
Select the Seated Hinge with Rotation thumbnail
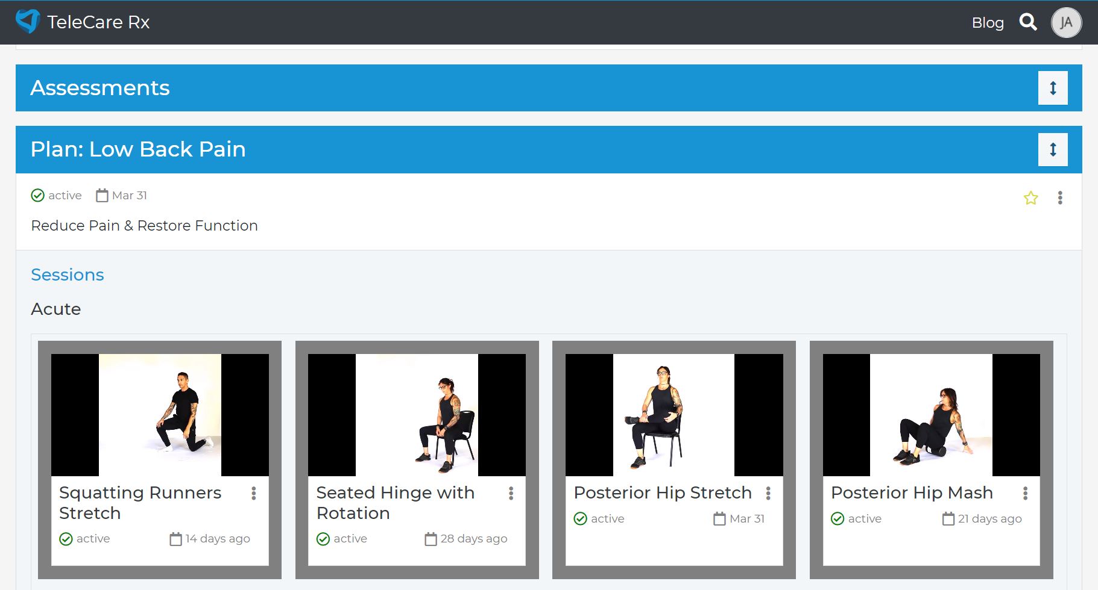point(417,415)
